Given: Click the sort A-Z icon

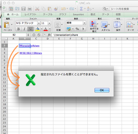Looking at the screenshot, I should coord(89,9).
